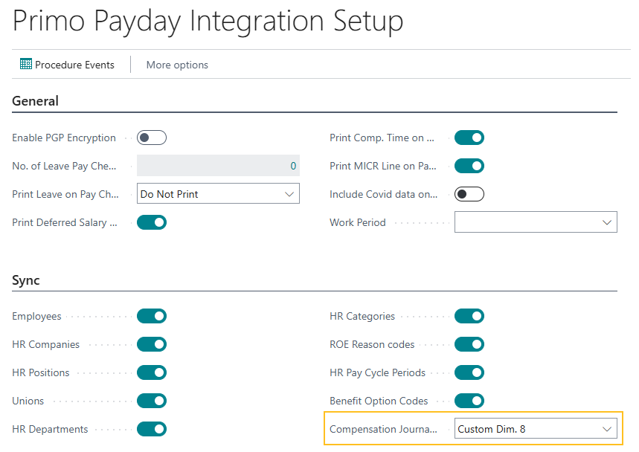
Task: Click the General section heading
Action: [x=35, y=101]
